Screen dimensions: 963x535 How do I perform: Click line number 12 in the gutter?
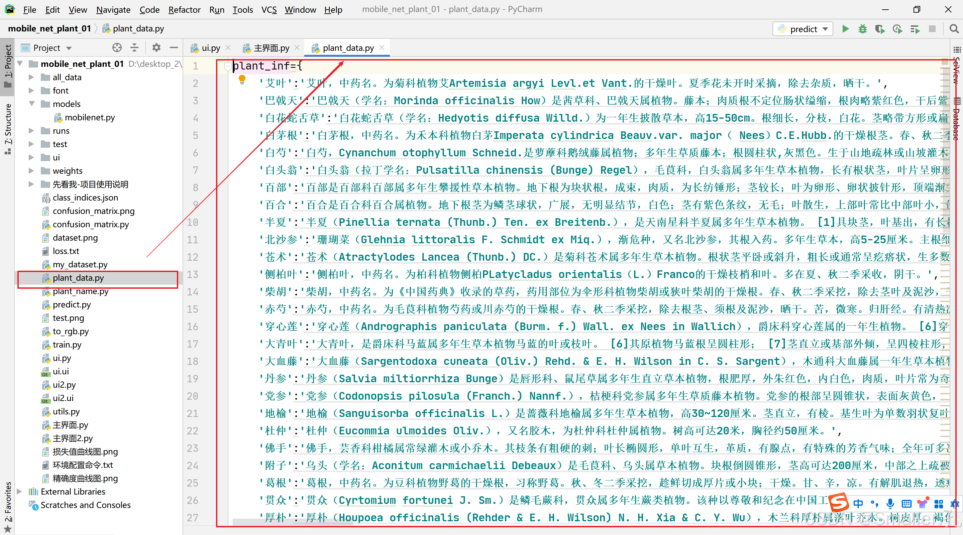[193, 257]
